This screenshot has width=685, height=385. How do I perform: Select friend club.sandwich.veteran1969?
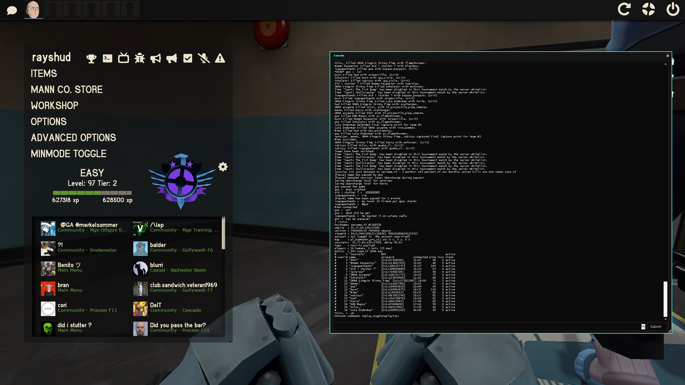pyautogui.click(x=177, y=288)
